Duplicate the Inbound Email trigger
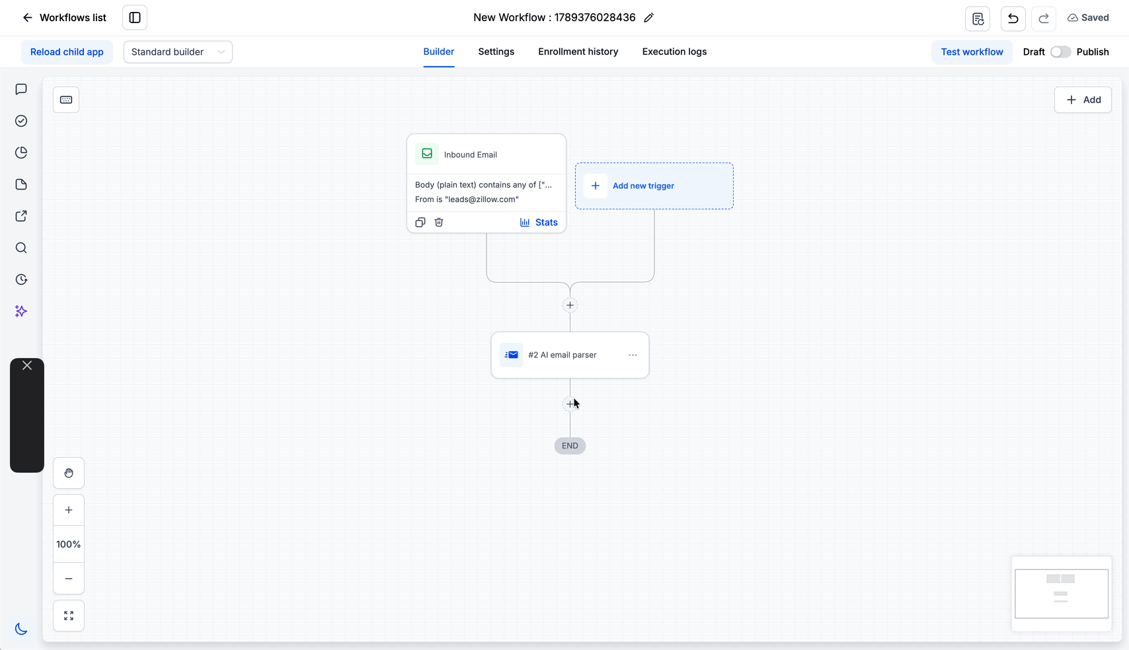The width and height of the screenshot is (1129, 650). 420,223
